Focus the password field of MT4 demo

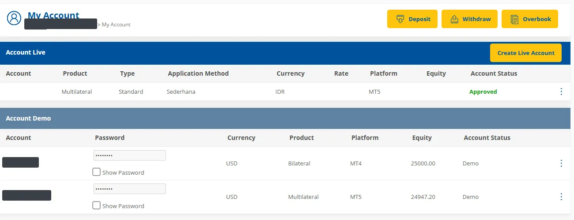pos(130,155)
